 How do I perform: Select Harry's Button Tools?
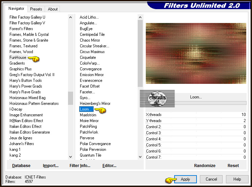(x=26, y=80)
